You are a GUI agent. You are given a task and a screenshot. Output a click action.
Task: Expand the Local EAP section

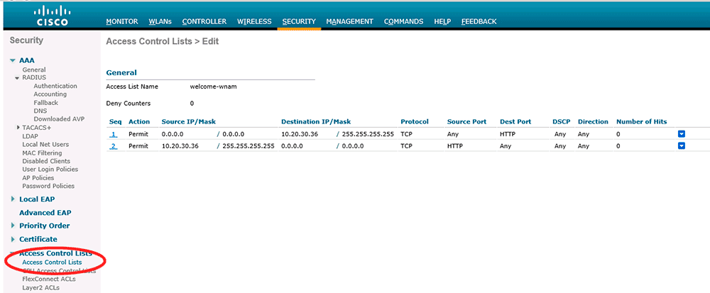point(13,199)
